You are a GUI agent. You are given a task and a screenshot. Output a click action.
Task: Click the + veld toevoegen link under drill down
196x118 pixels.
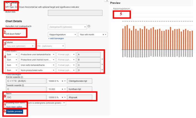pyautogui.click(x=56, y=39)
